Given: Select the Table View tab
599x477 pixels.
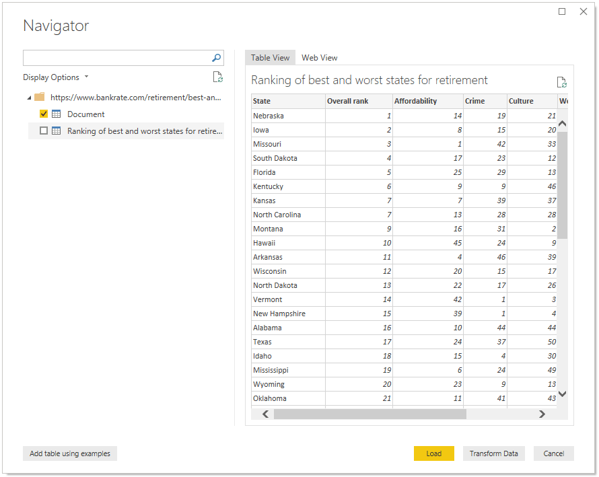Looking at the screenshot, I should [x=269, y=57].
